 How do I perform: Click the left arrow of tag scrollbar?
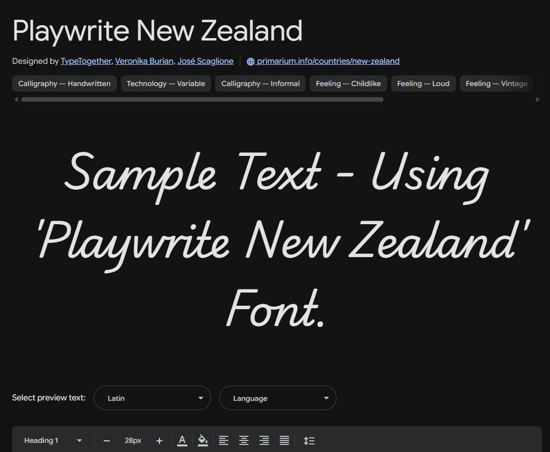coord(16,99)
